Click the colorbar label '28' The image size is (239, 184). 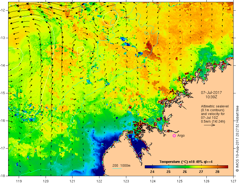pos(217,172)
